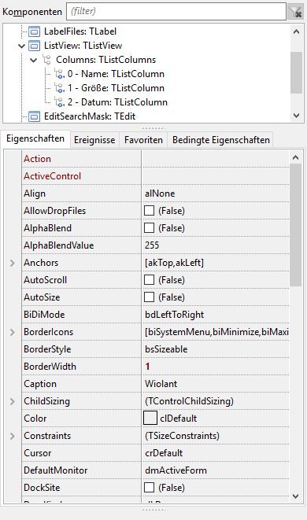Select 2 - Datum: TListColumn item
The height and width of the screenshot is (520, 307).
(x=117, y=102)
